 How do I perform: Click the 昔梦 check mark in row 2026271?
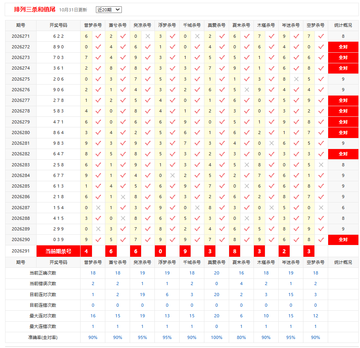(98, 36)
